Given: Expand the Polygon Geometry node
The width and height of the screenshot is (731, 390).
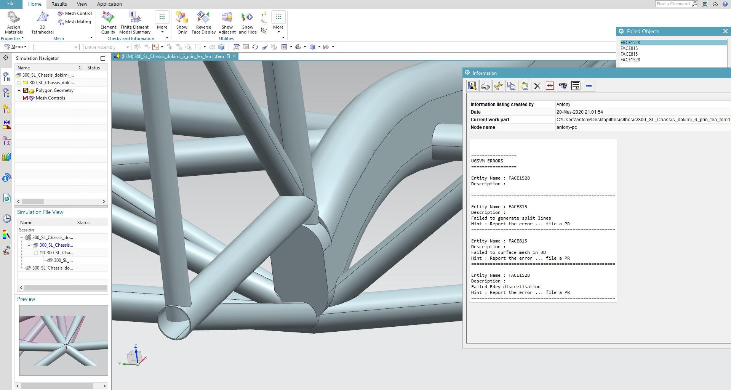Looking at the screenshot, I should pos(19,90).
